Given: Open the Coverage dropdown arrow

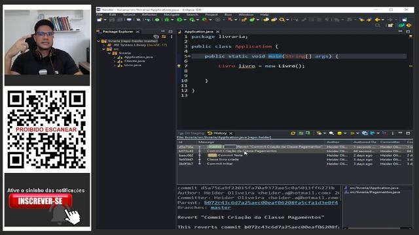Looking at the screenshot, I should (198, 20).
